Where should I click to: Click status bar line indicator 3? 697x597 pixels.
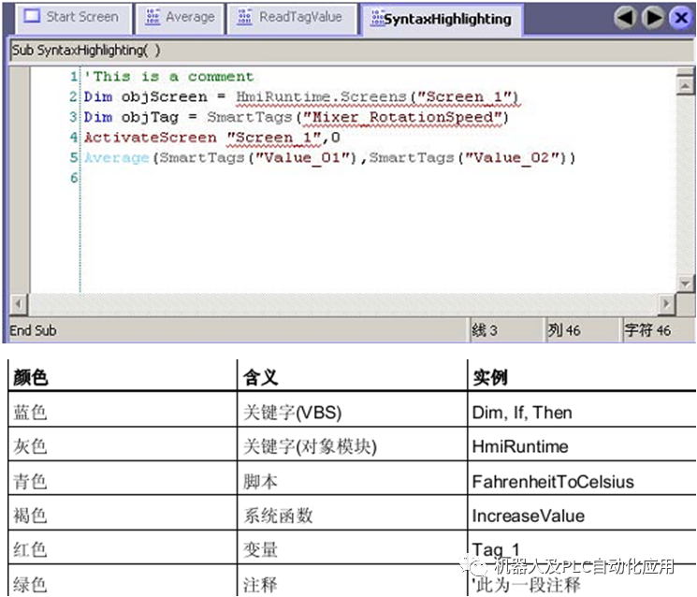click(x=485, y=330)
